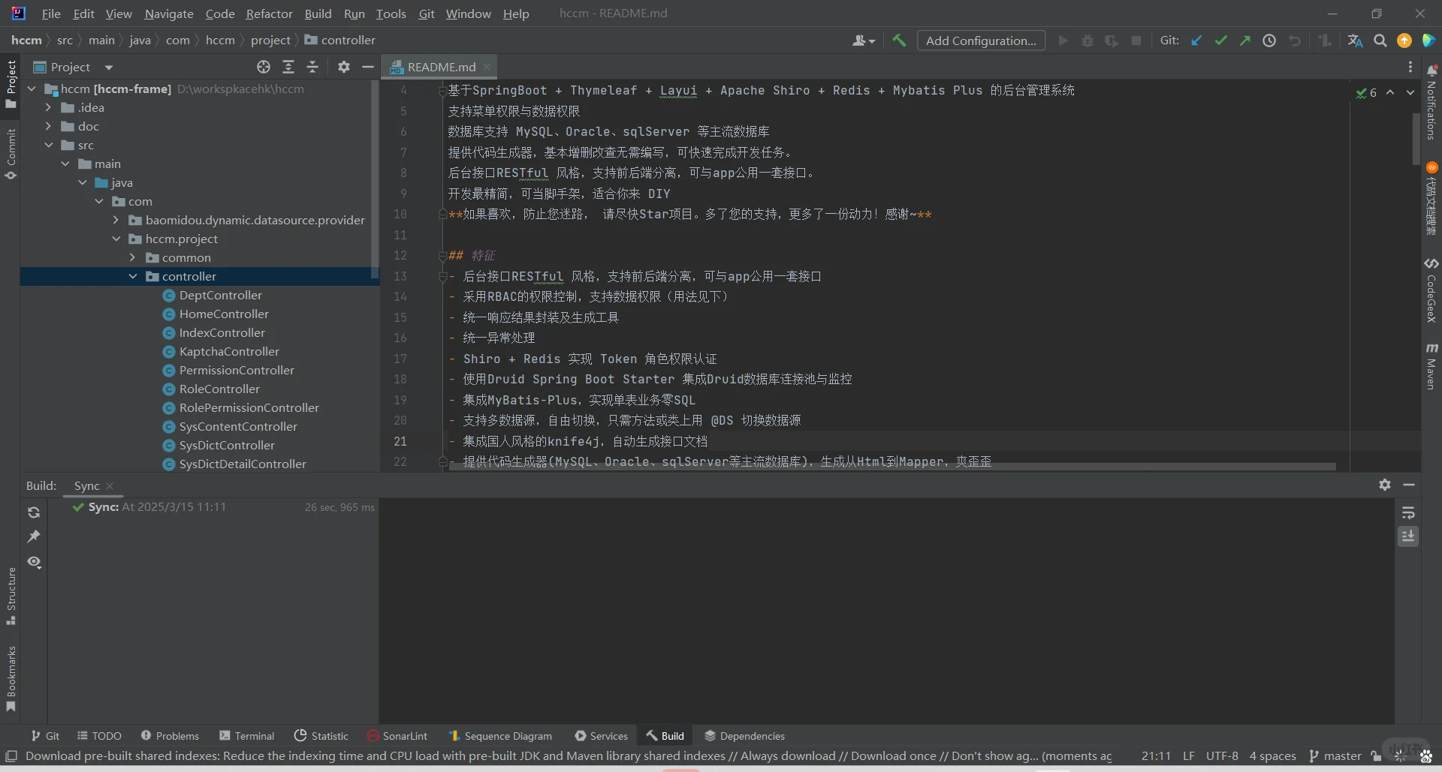Viewport: 1442px width, 772px height.
Task: Open the Sequence Diagram tool tab
Action: [500, 736]
